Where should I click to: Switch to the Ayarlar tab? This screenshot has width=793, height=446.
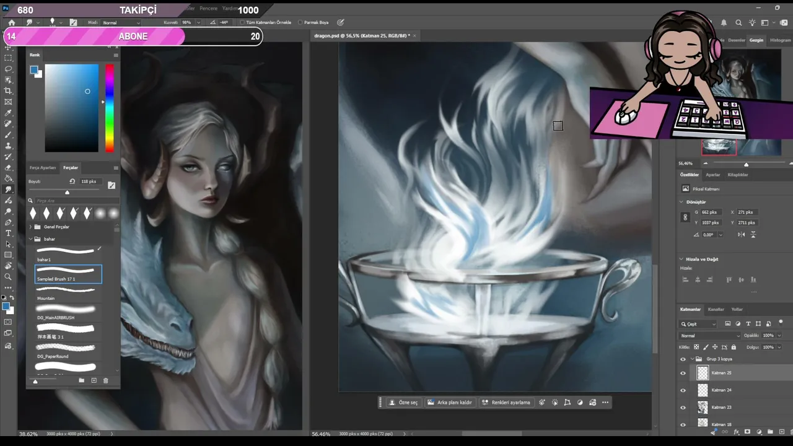pos(713,175)
